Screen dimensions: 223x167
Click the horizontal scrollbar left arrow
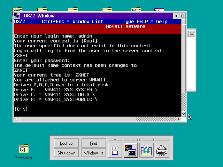click(16, 119)
